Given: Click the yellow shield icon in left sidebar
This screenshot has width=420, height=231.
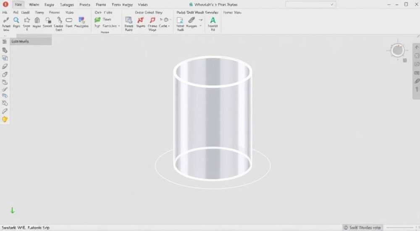Looking at the screenshot, I should (x=5, y=119).
